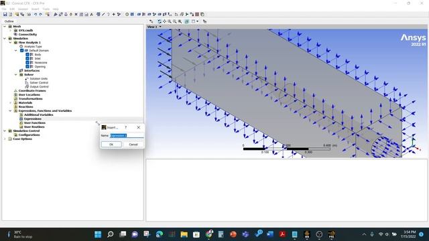Click the plus-sign toolbar icon
This screenshot has width=429, height=241.
tap(113, 14)
